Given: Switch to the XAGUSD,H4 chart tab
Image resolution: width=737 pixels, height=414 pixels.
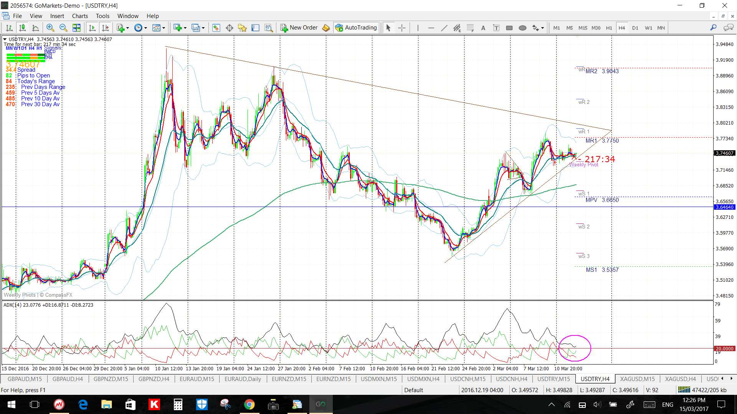Looking at the screenshot, I should pyautogui.click(x=680, y=379).
